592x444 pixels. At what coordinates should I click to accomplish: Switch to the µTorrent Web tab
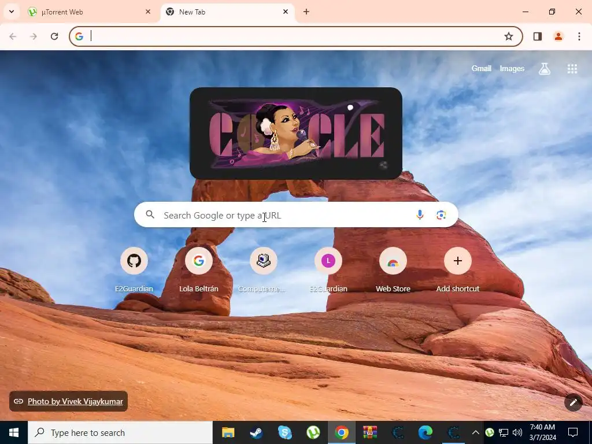pos(90,12)
